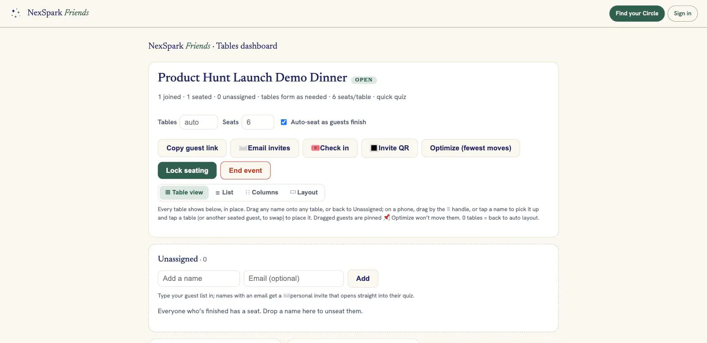
Task: Toggle Auto-seat as guests finish checkbox
Action: coord(284,122)
